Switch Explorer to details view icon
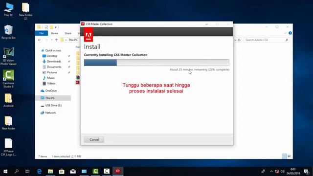This screenshot has height=176, width=313. pos(284,156)
